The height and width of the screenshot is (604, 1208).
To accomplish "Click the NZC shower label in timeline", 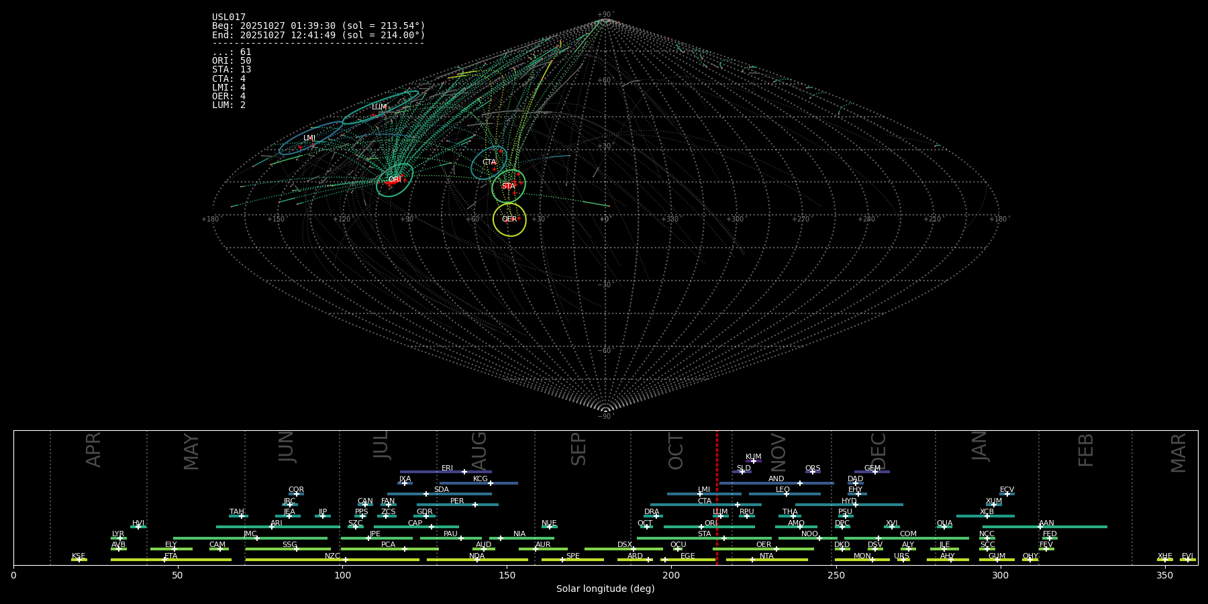I will pos(333,556).
